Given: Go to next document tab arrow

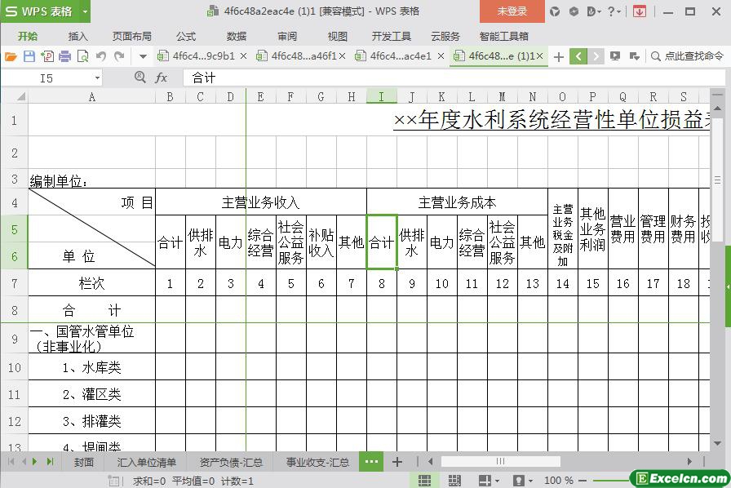Looking at the screenshot, I should 596,56.
